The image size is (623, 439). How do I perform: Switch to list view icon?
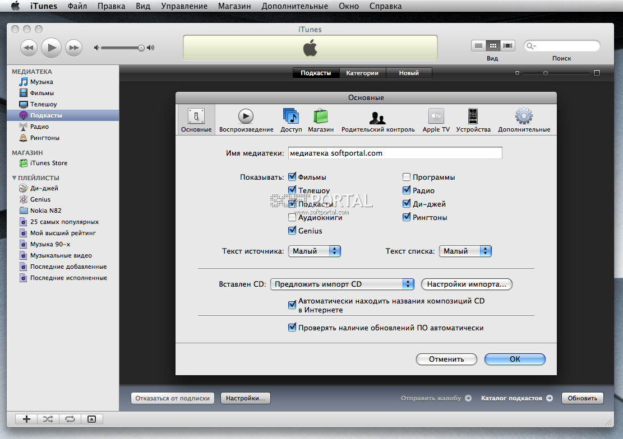pyautogui.click(x=478, y=46)
